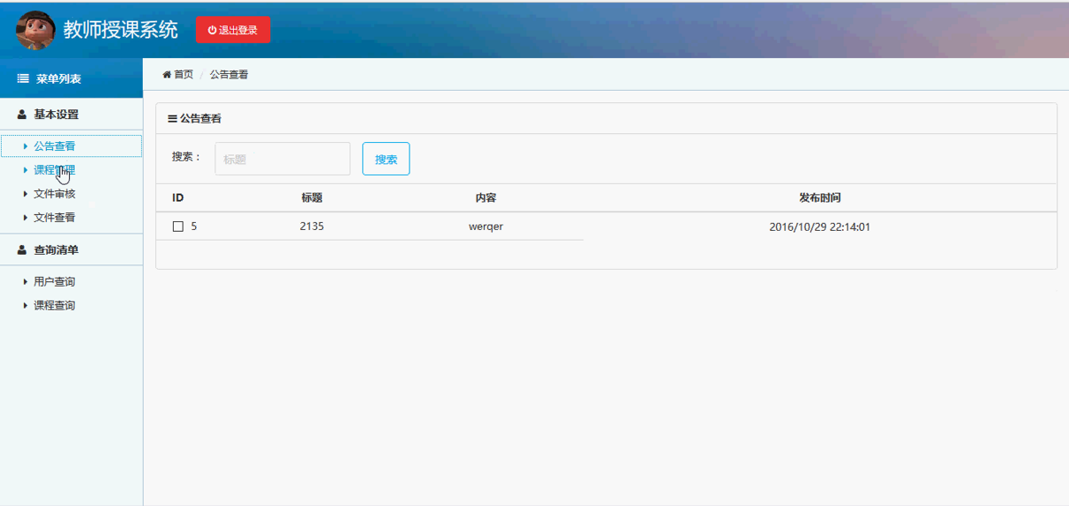Click the 菜单列表 list icon
The width and height of the screenshot is (1069, 506).
click(x=23, y=79)
